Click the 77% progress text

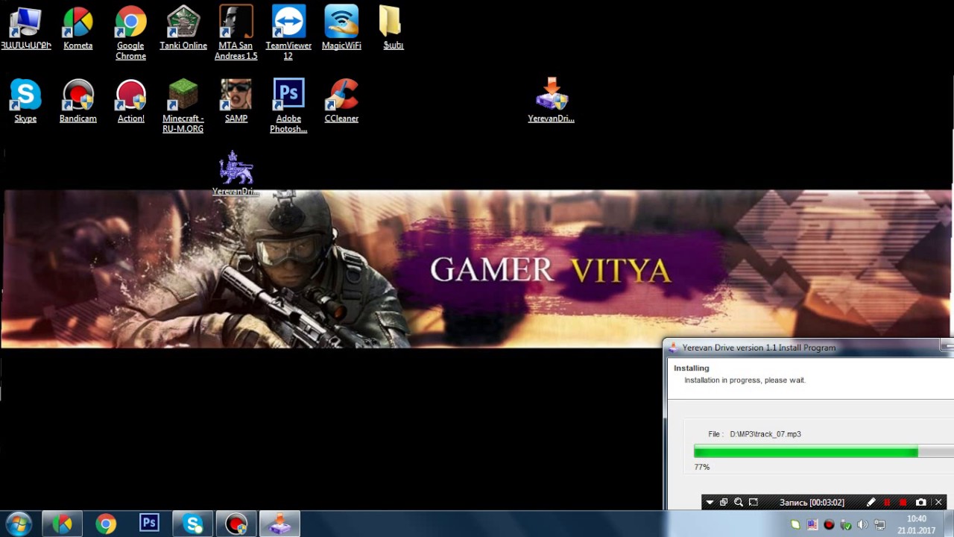701,467
